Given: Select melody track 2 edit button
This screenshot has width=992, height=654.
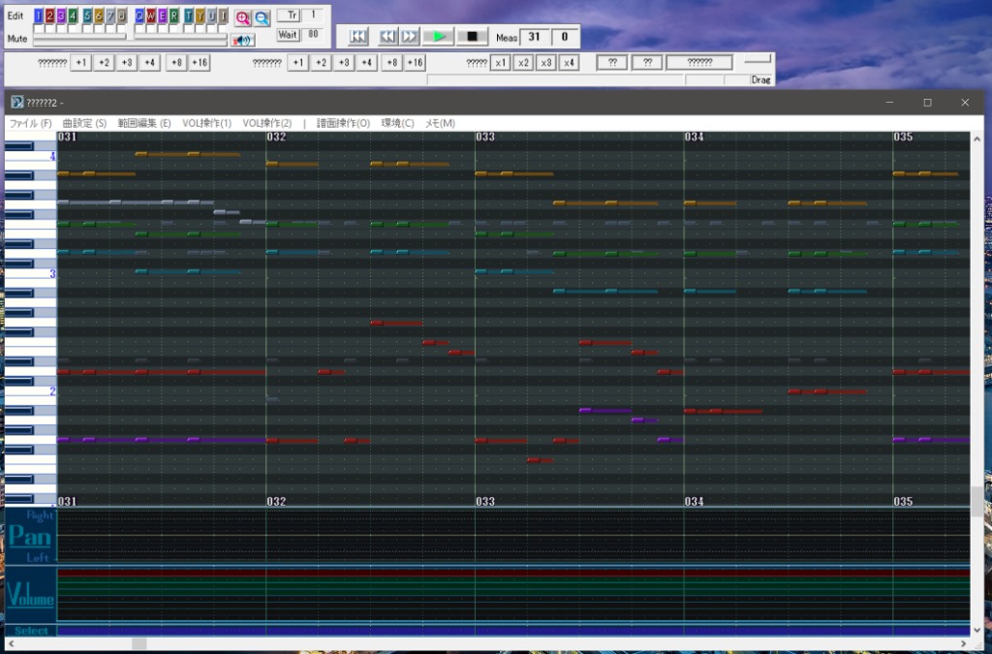Looking at the screenshot, I should (50, 16).
